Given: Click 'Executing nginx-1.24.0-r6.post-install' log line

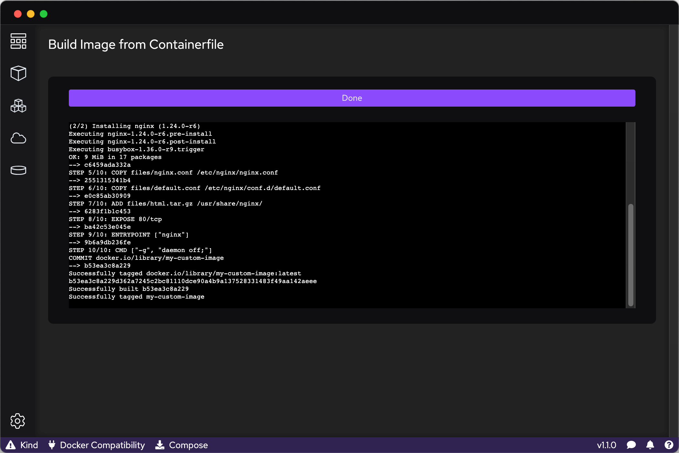Looking at the screenshot, I should [142, 142].
